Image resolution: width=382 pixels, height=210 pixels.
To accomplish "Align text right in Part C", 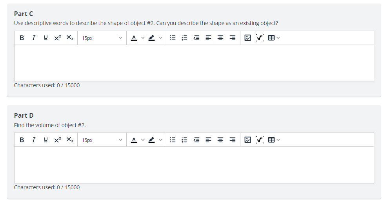I will [x=233, y=38].
